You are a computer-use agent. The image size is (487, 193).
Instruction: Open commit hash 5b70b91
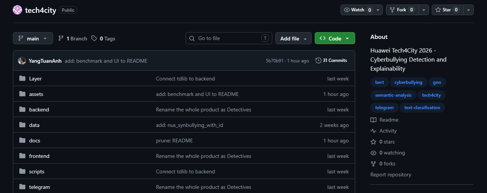275,60
